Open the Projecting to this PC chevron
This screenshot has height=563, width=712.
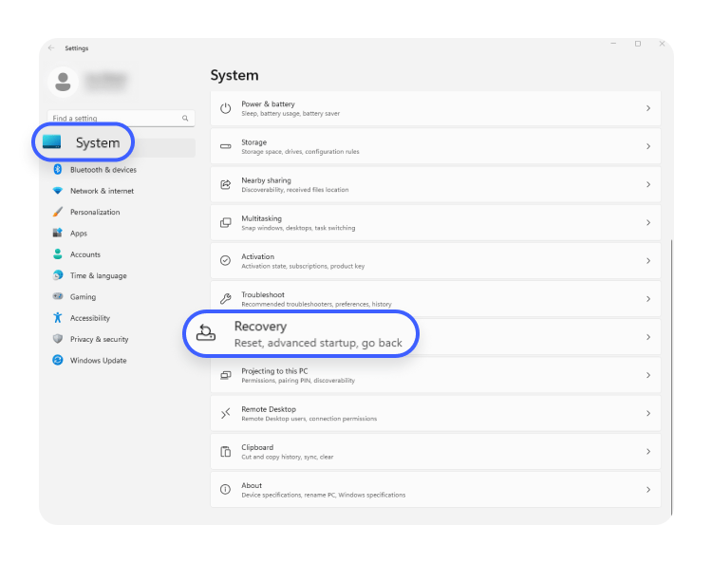[648, 375]
